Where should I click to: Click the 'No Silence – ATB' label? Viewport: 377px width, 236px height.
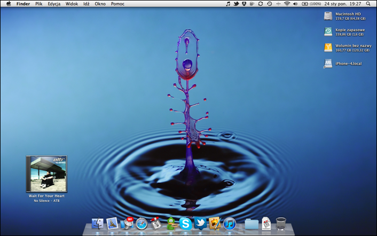click(46, 201)
